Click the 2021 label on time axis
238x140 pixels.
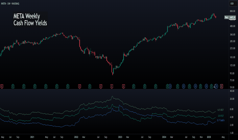tap(32, 137)
